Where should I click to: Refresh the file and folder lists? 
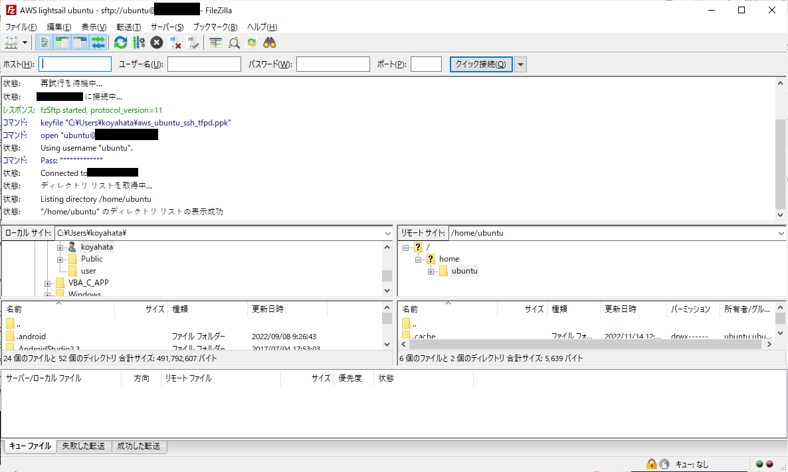coord(121,42)
